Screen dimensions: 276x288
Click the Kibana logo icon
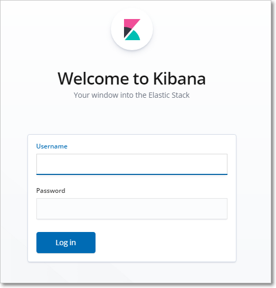132,30
